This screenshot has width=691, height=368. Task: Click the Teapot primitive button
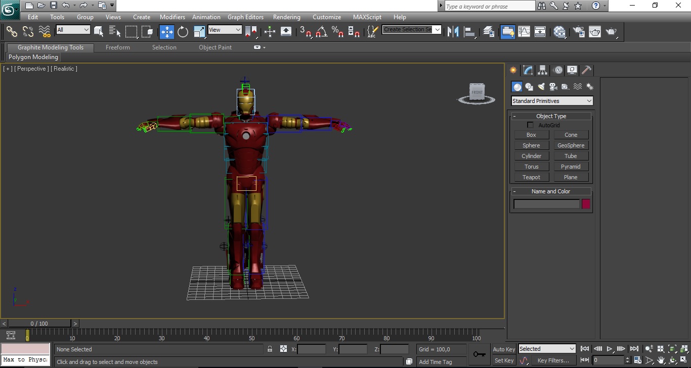[531, 177]
